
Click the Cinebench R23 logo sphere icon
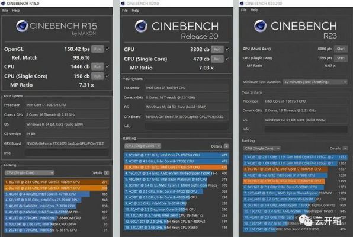point(260,25)
